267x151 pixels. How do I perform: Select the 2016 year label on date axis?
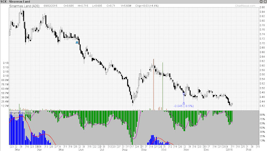coord(229,150)
